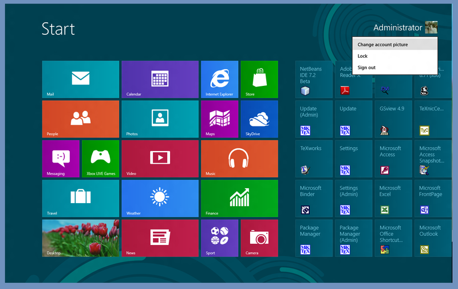Screen dimensions: 458x289
Task: Open the Store tile
Action: click(259, 79)
